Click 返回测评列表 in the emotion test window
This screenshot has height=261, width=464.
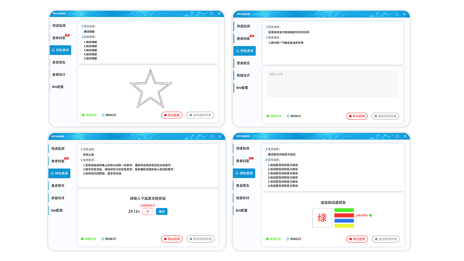[x=385, y=116]
